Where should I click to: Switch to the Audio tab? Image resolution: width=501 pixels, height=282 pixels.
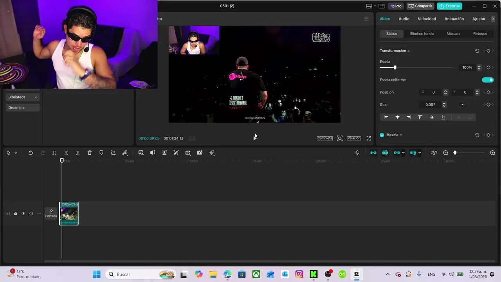(x=404, y=19)
